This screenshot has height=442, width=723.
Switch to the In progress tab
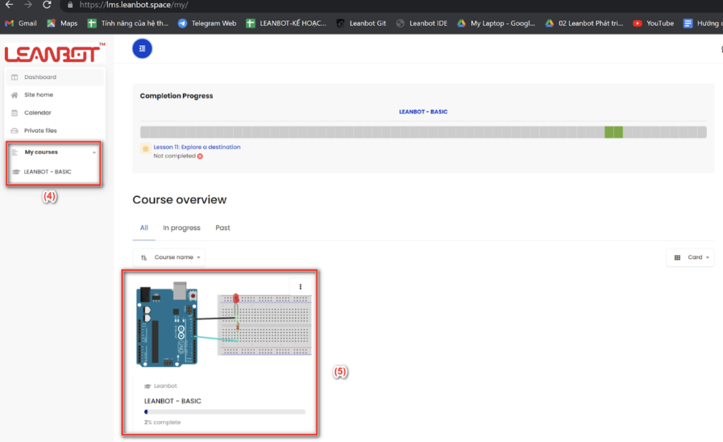(x=181, y=227)
